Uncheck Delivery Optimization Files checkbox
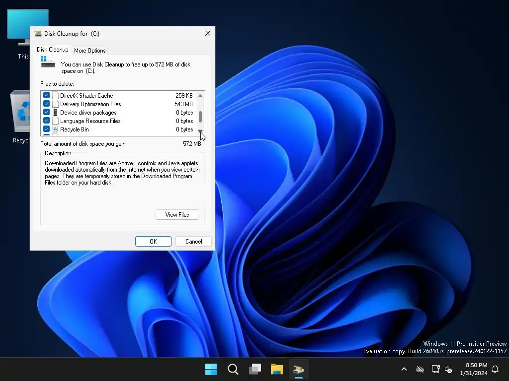Screen dimensions: 509x381 (x=46, y=104)
